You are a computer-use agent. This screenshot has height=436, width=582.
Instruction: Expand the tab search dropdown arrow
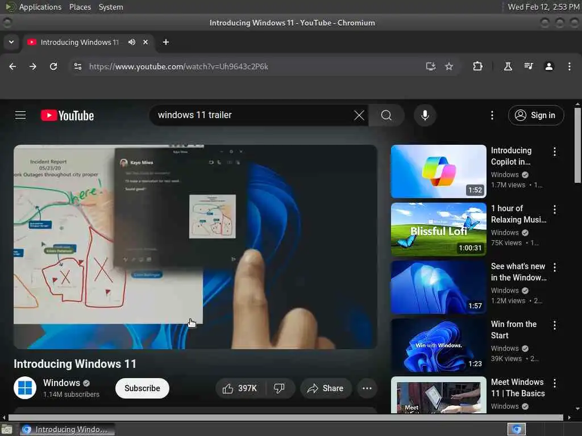pyautogui.click(x=11, y=42)
